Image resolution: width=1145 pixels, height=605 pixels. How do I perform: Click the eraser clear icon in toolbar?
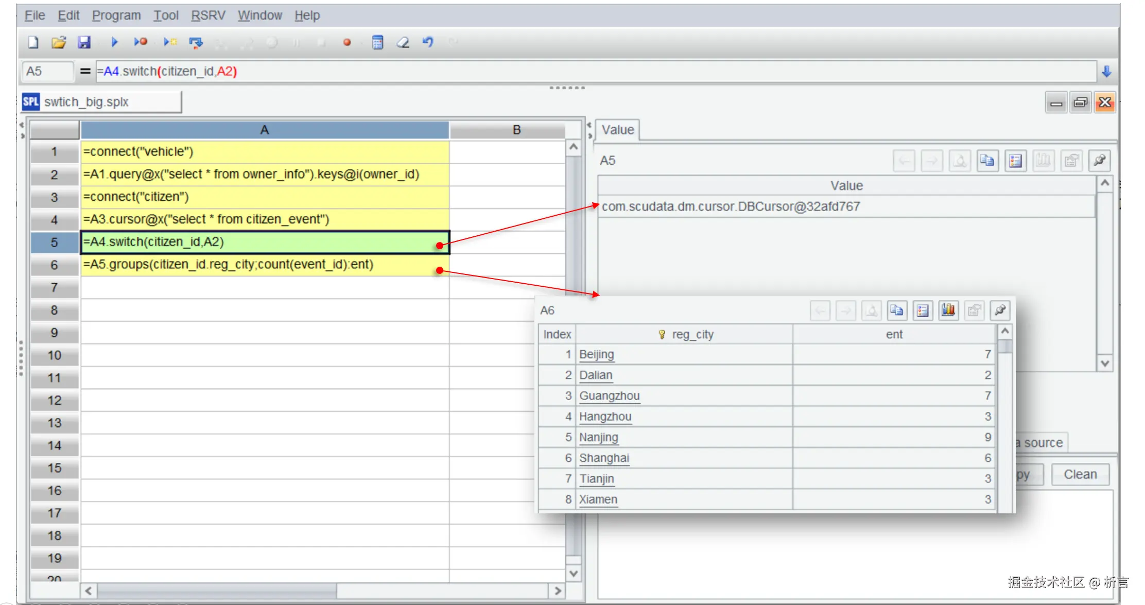403,42
